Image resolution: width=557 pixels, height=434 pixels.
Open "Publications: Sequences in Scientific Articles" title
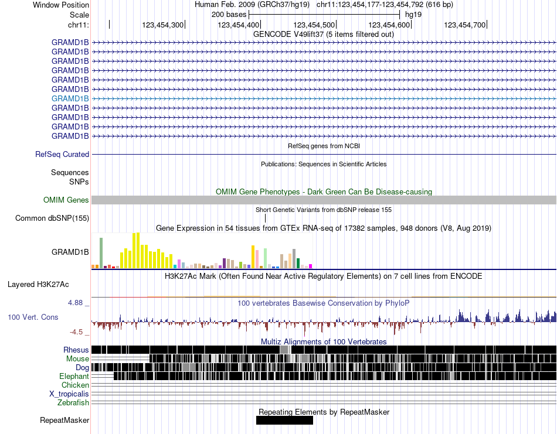pyautogui.click(x=324, y=164)
